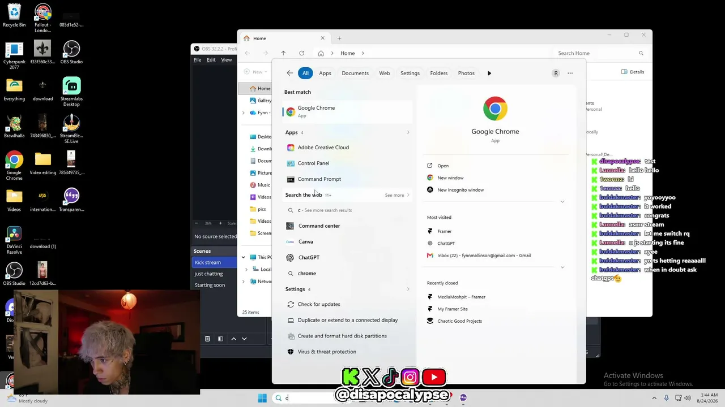Open the taskbar microphone indicator

(666, 398)
